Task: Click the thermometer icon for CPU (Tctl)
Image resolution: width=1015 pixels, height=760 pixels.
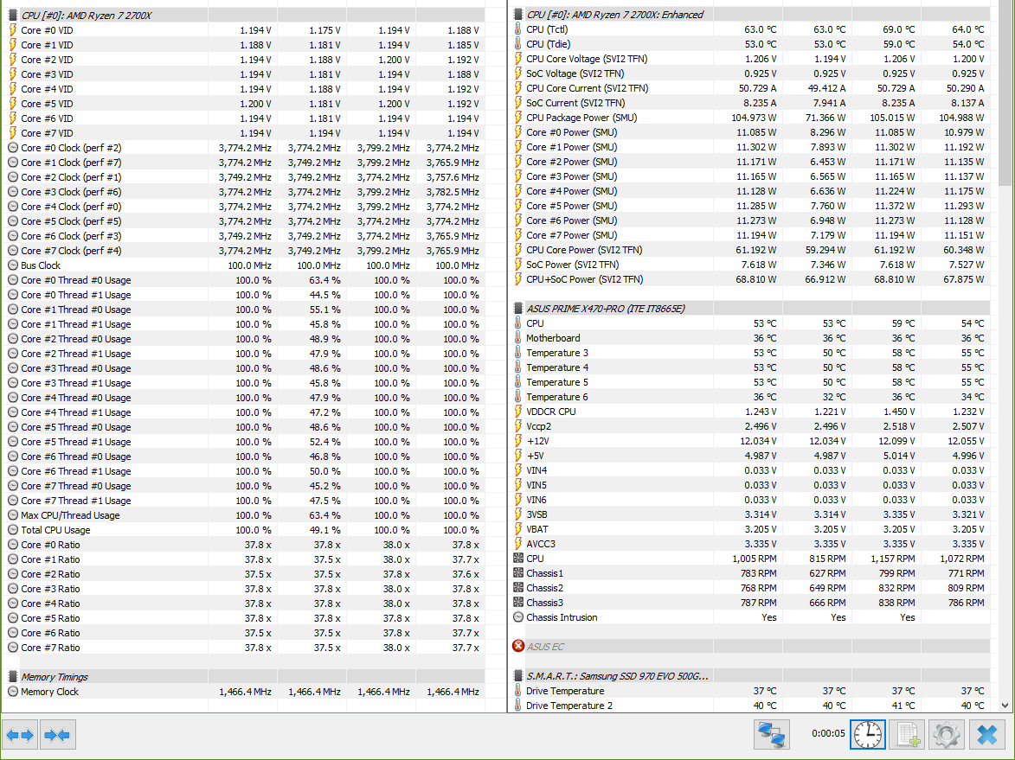Action: click(517, 29)
